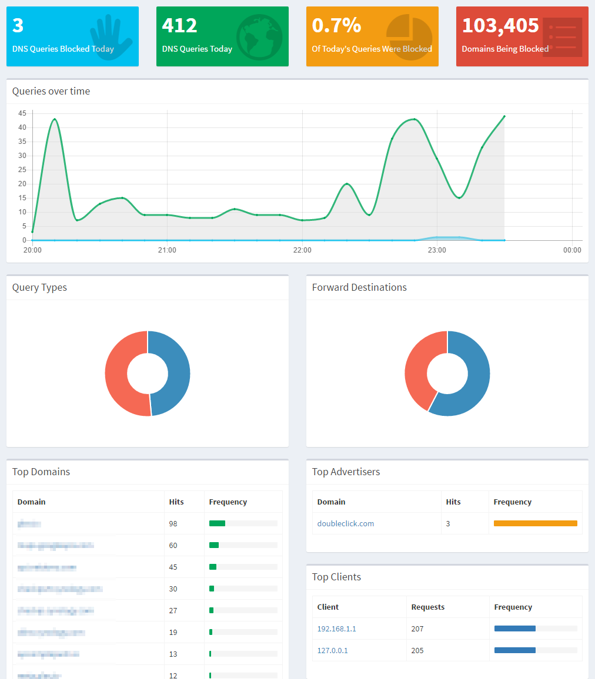Click the green frequency bar for the 98-hit domain
The height and width of the screenshot is (679, 595).
point(217,523)
